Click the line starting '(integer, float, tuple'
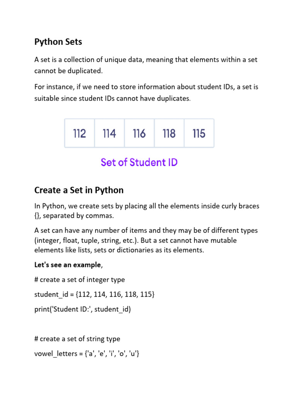 coord(135,241)
